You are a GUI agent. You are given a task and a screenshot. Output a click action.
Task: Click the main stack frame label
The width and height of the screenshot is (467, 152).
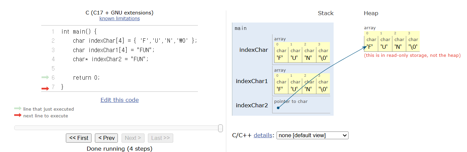coord(241,28)
